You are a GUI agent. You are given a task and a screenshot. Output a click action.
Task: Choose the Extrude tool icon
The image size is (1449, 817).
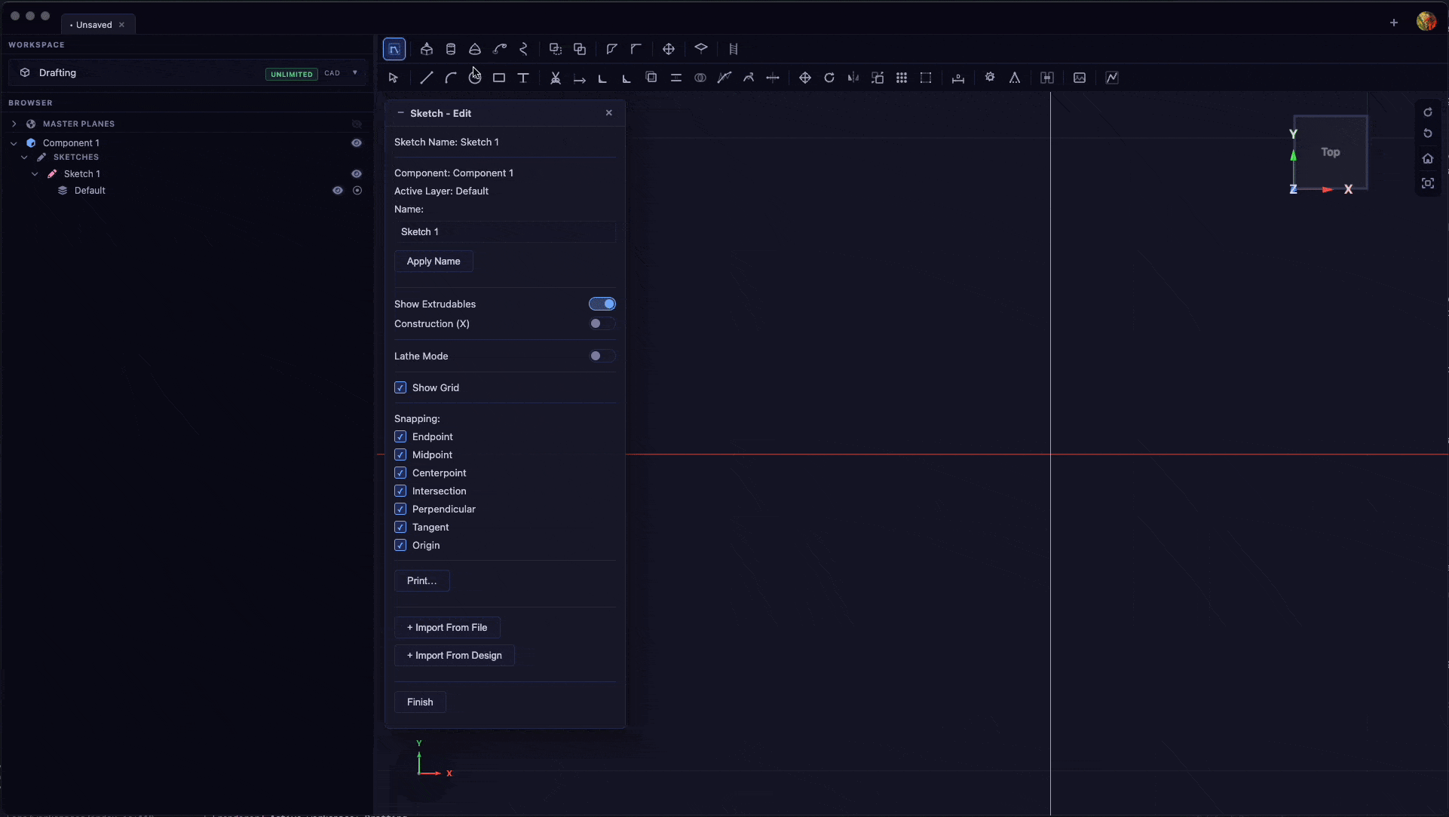coord(427,49)
